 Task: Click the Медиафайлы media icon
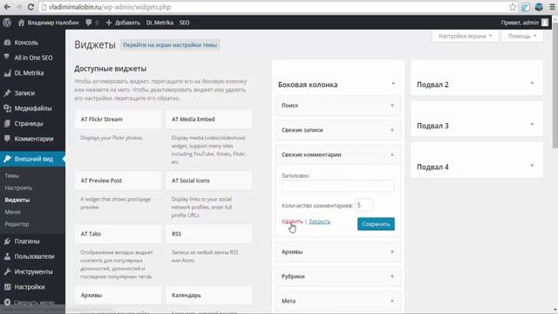(x=7, y=108)
